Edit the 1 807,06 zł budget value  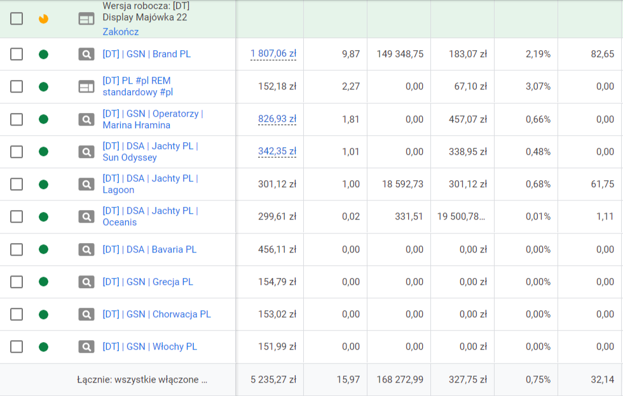(273, 54)
